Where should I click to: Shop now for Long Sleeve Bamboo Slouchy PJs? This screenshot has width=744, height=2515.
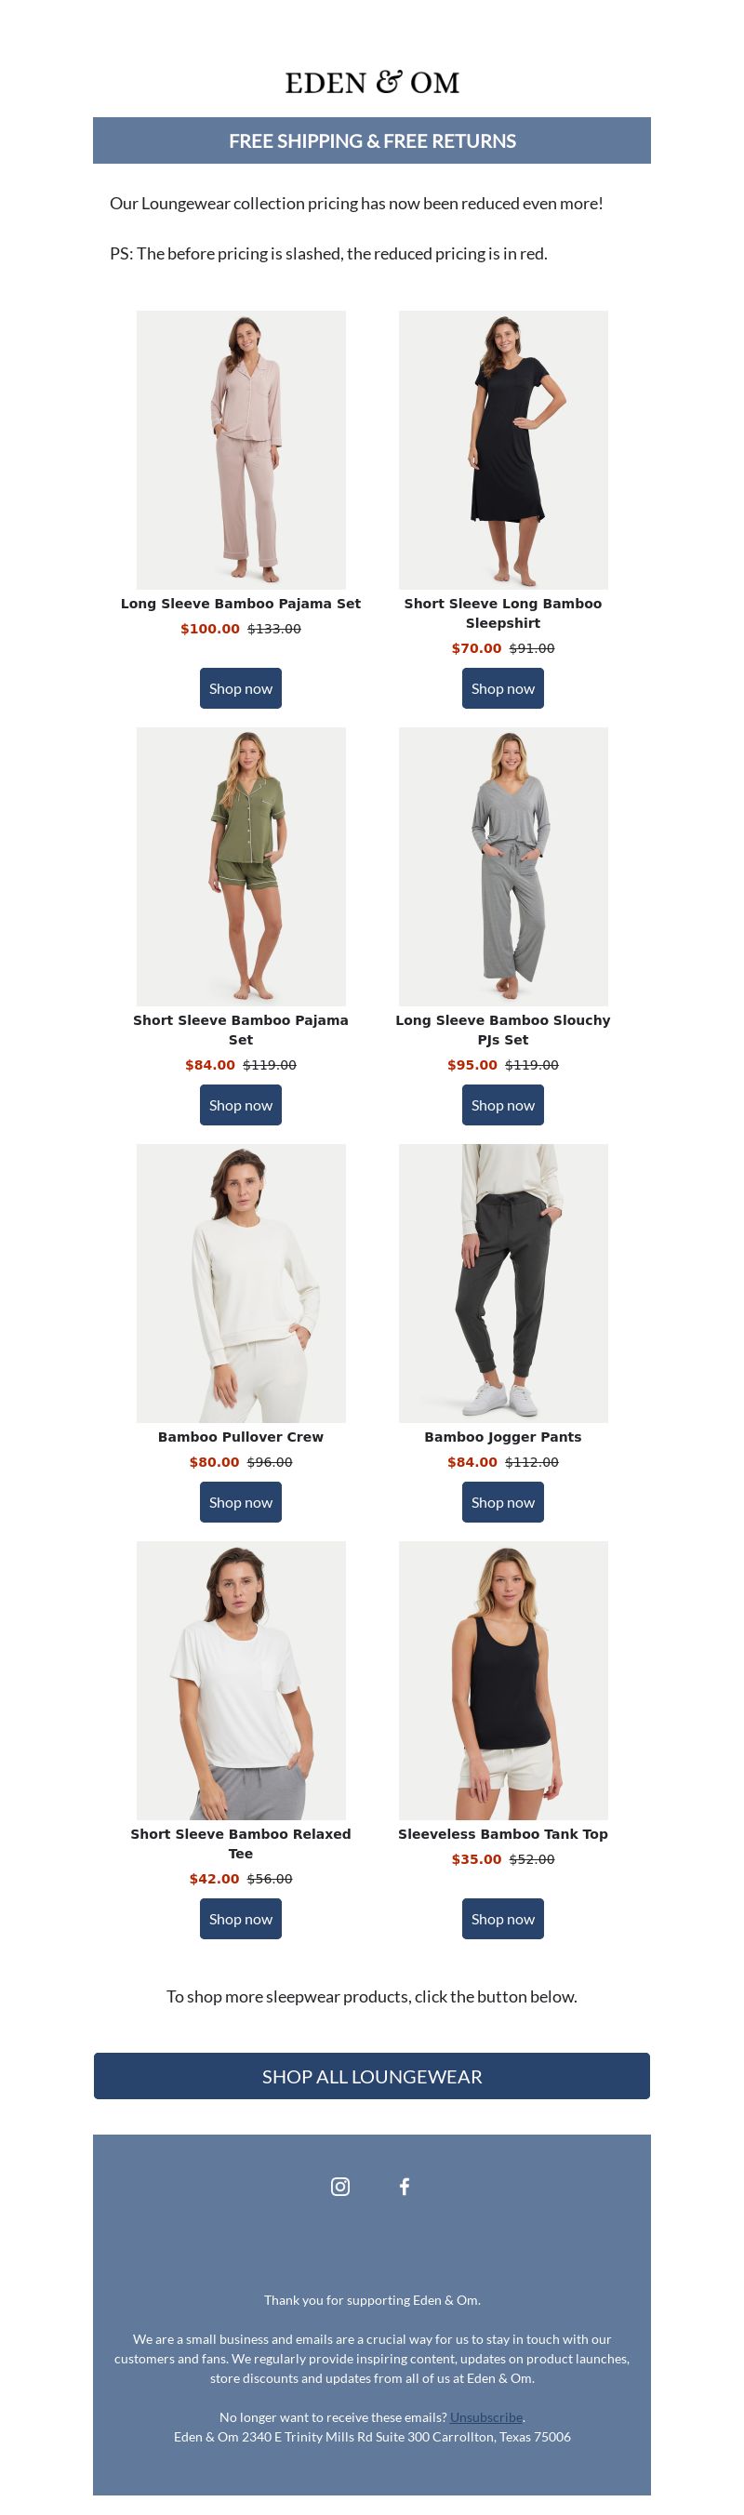click(503, 1105)
